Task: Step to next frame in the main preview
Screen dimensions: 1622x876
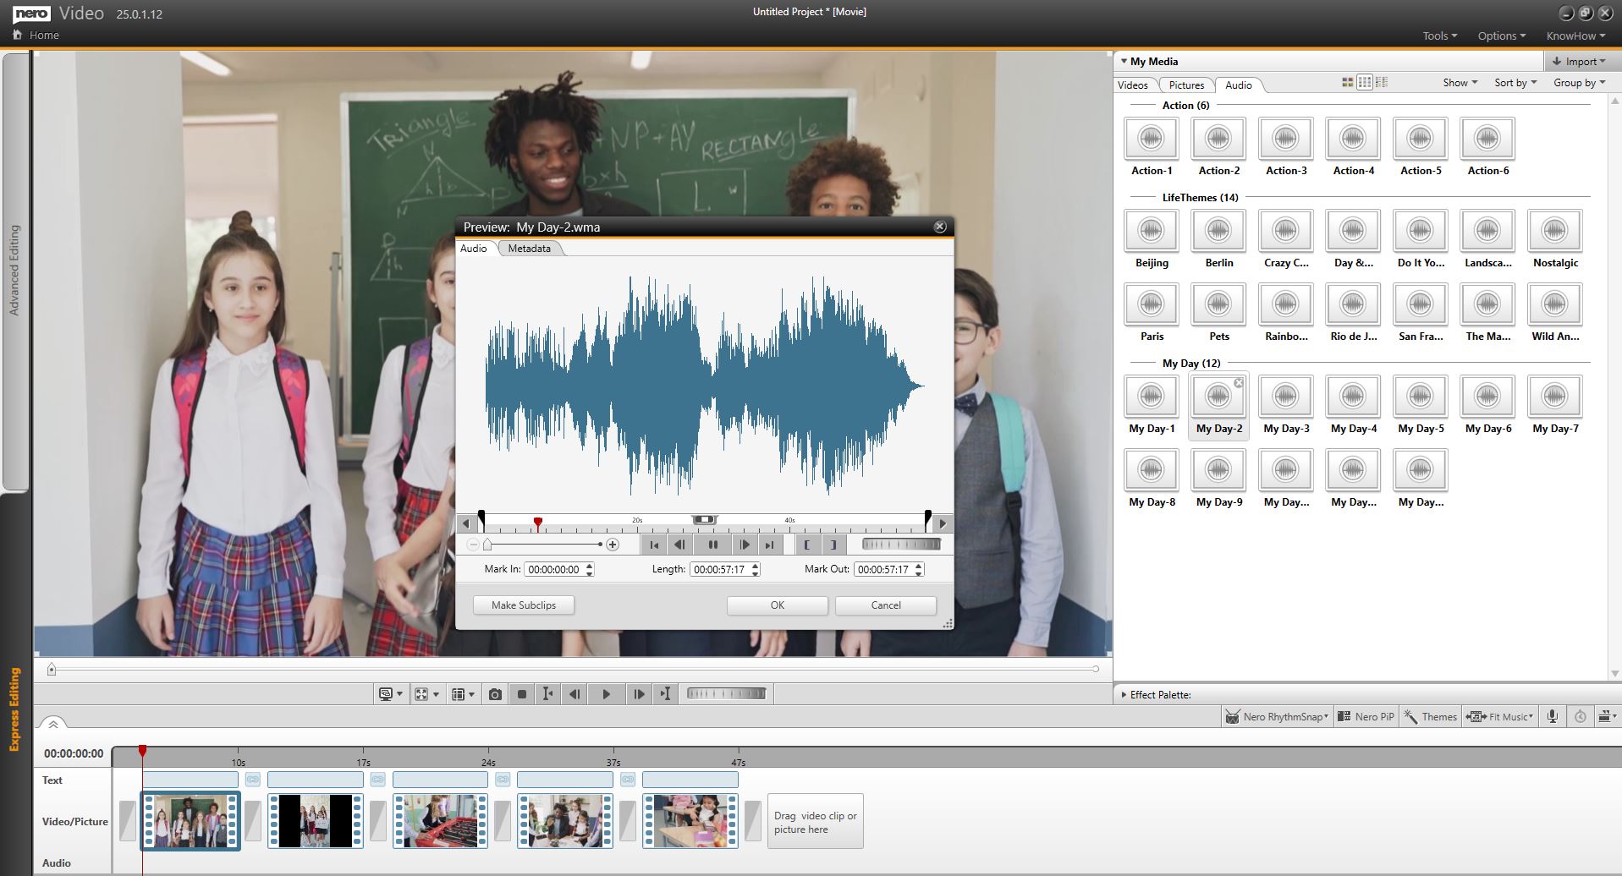Action: (639, 694)
